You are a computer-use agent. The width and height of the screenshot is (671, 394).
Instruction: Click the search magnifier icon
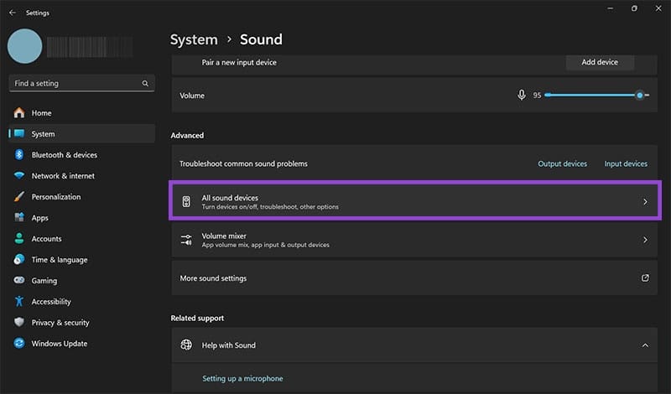(145, 84)
